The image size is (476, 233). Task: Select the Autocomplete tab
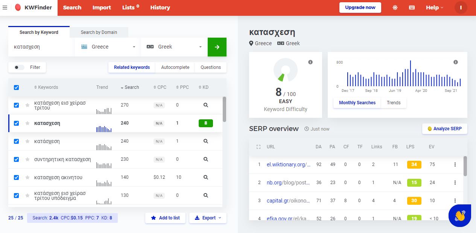click(175, 67)
